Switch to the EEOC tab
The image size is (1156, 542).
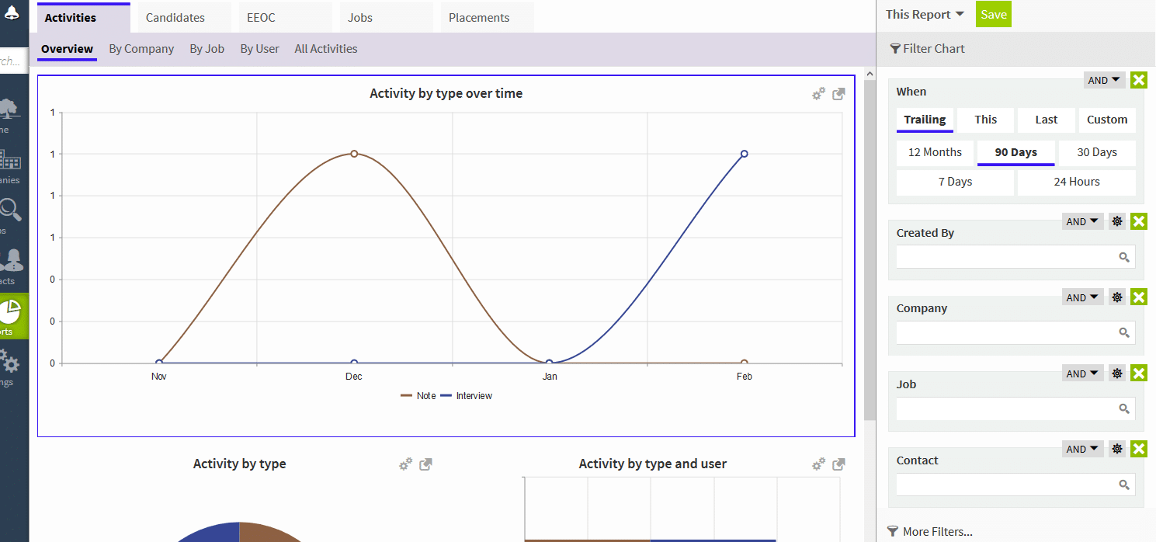click(285, 17)
